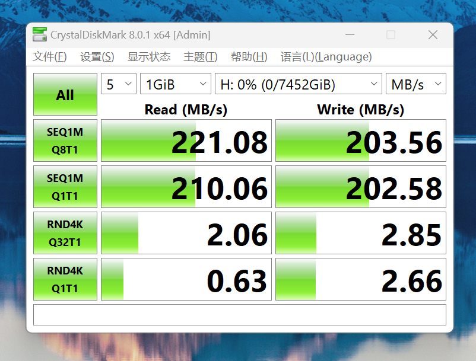The image size is (476, 361).
Task: Open the 显示状态 menu
Action: click(x=149, y=57)
